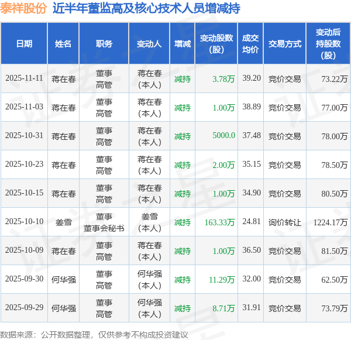Click the share change value 3.78万
The width and height of the screenshot is (351, 340).
pos(223,79)
